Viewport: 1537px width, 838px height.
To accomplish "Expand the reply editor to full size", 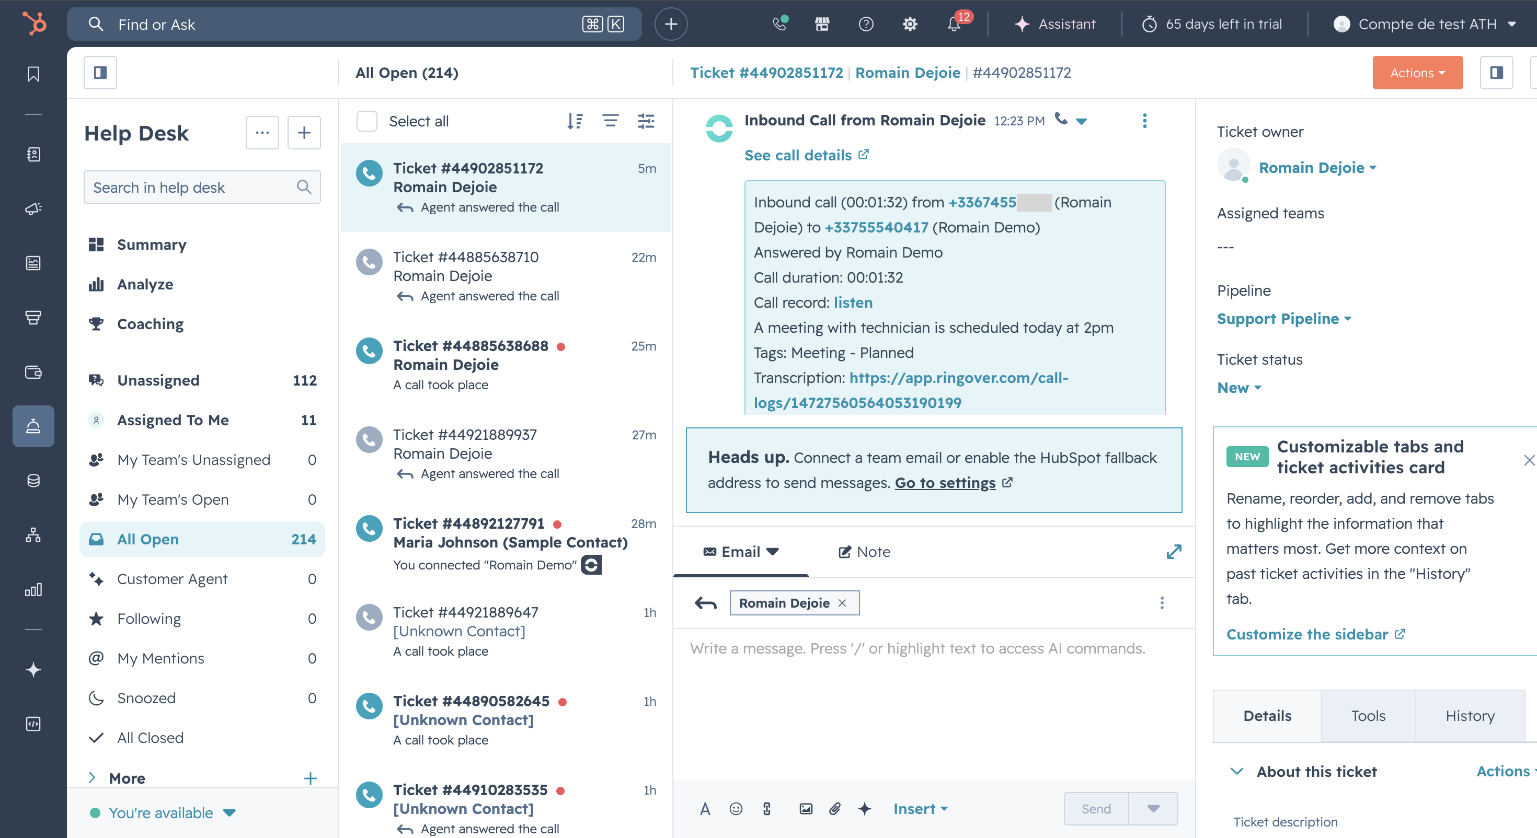I will 1173,552.
